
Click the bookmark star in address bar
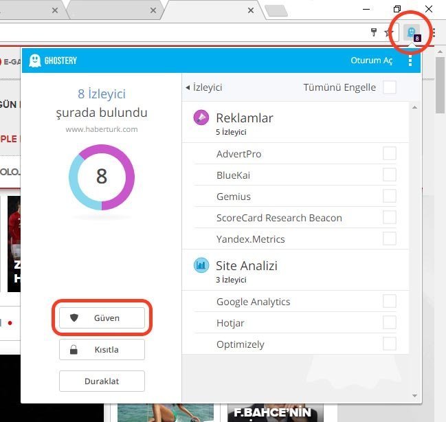(388, 33)
